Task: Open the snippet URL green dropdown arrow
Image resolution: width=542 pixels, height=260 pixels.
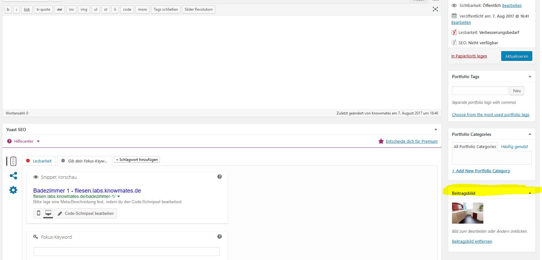Action: (x=119, y=197)
